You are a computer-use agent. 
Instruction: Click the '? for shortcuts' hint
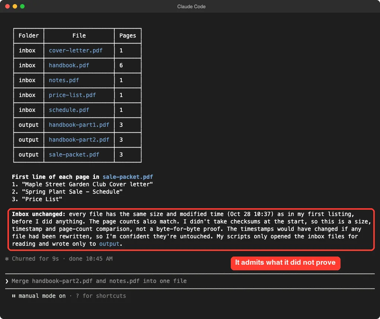click(x=101, y=296)
